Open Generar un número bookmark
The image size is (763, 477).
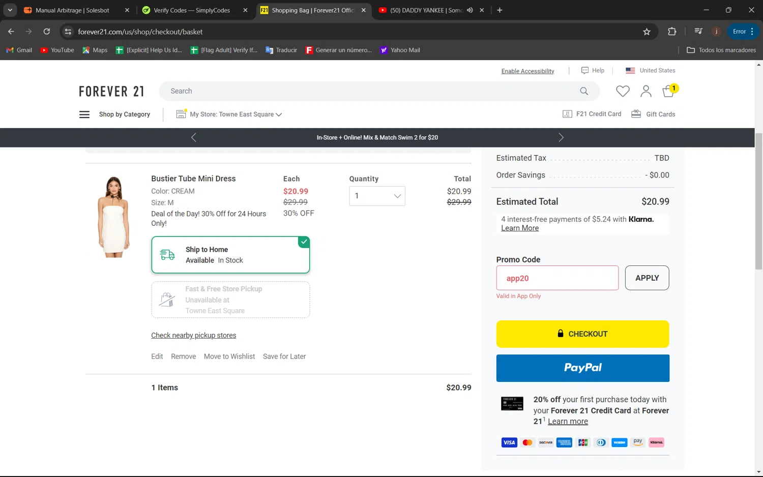click(338, 50)
